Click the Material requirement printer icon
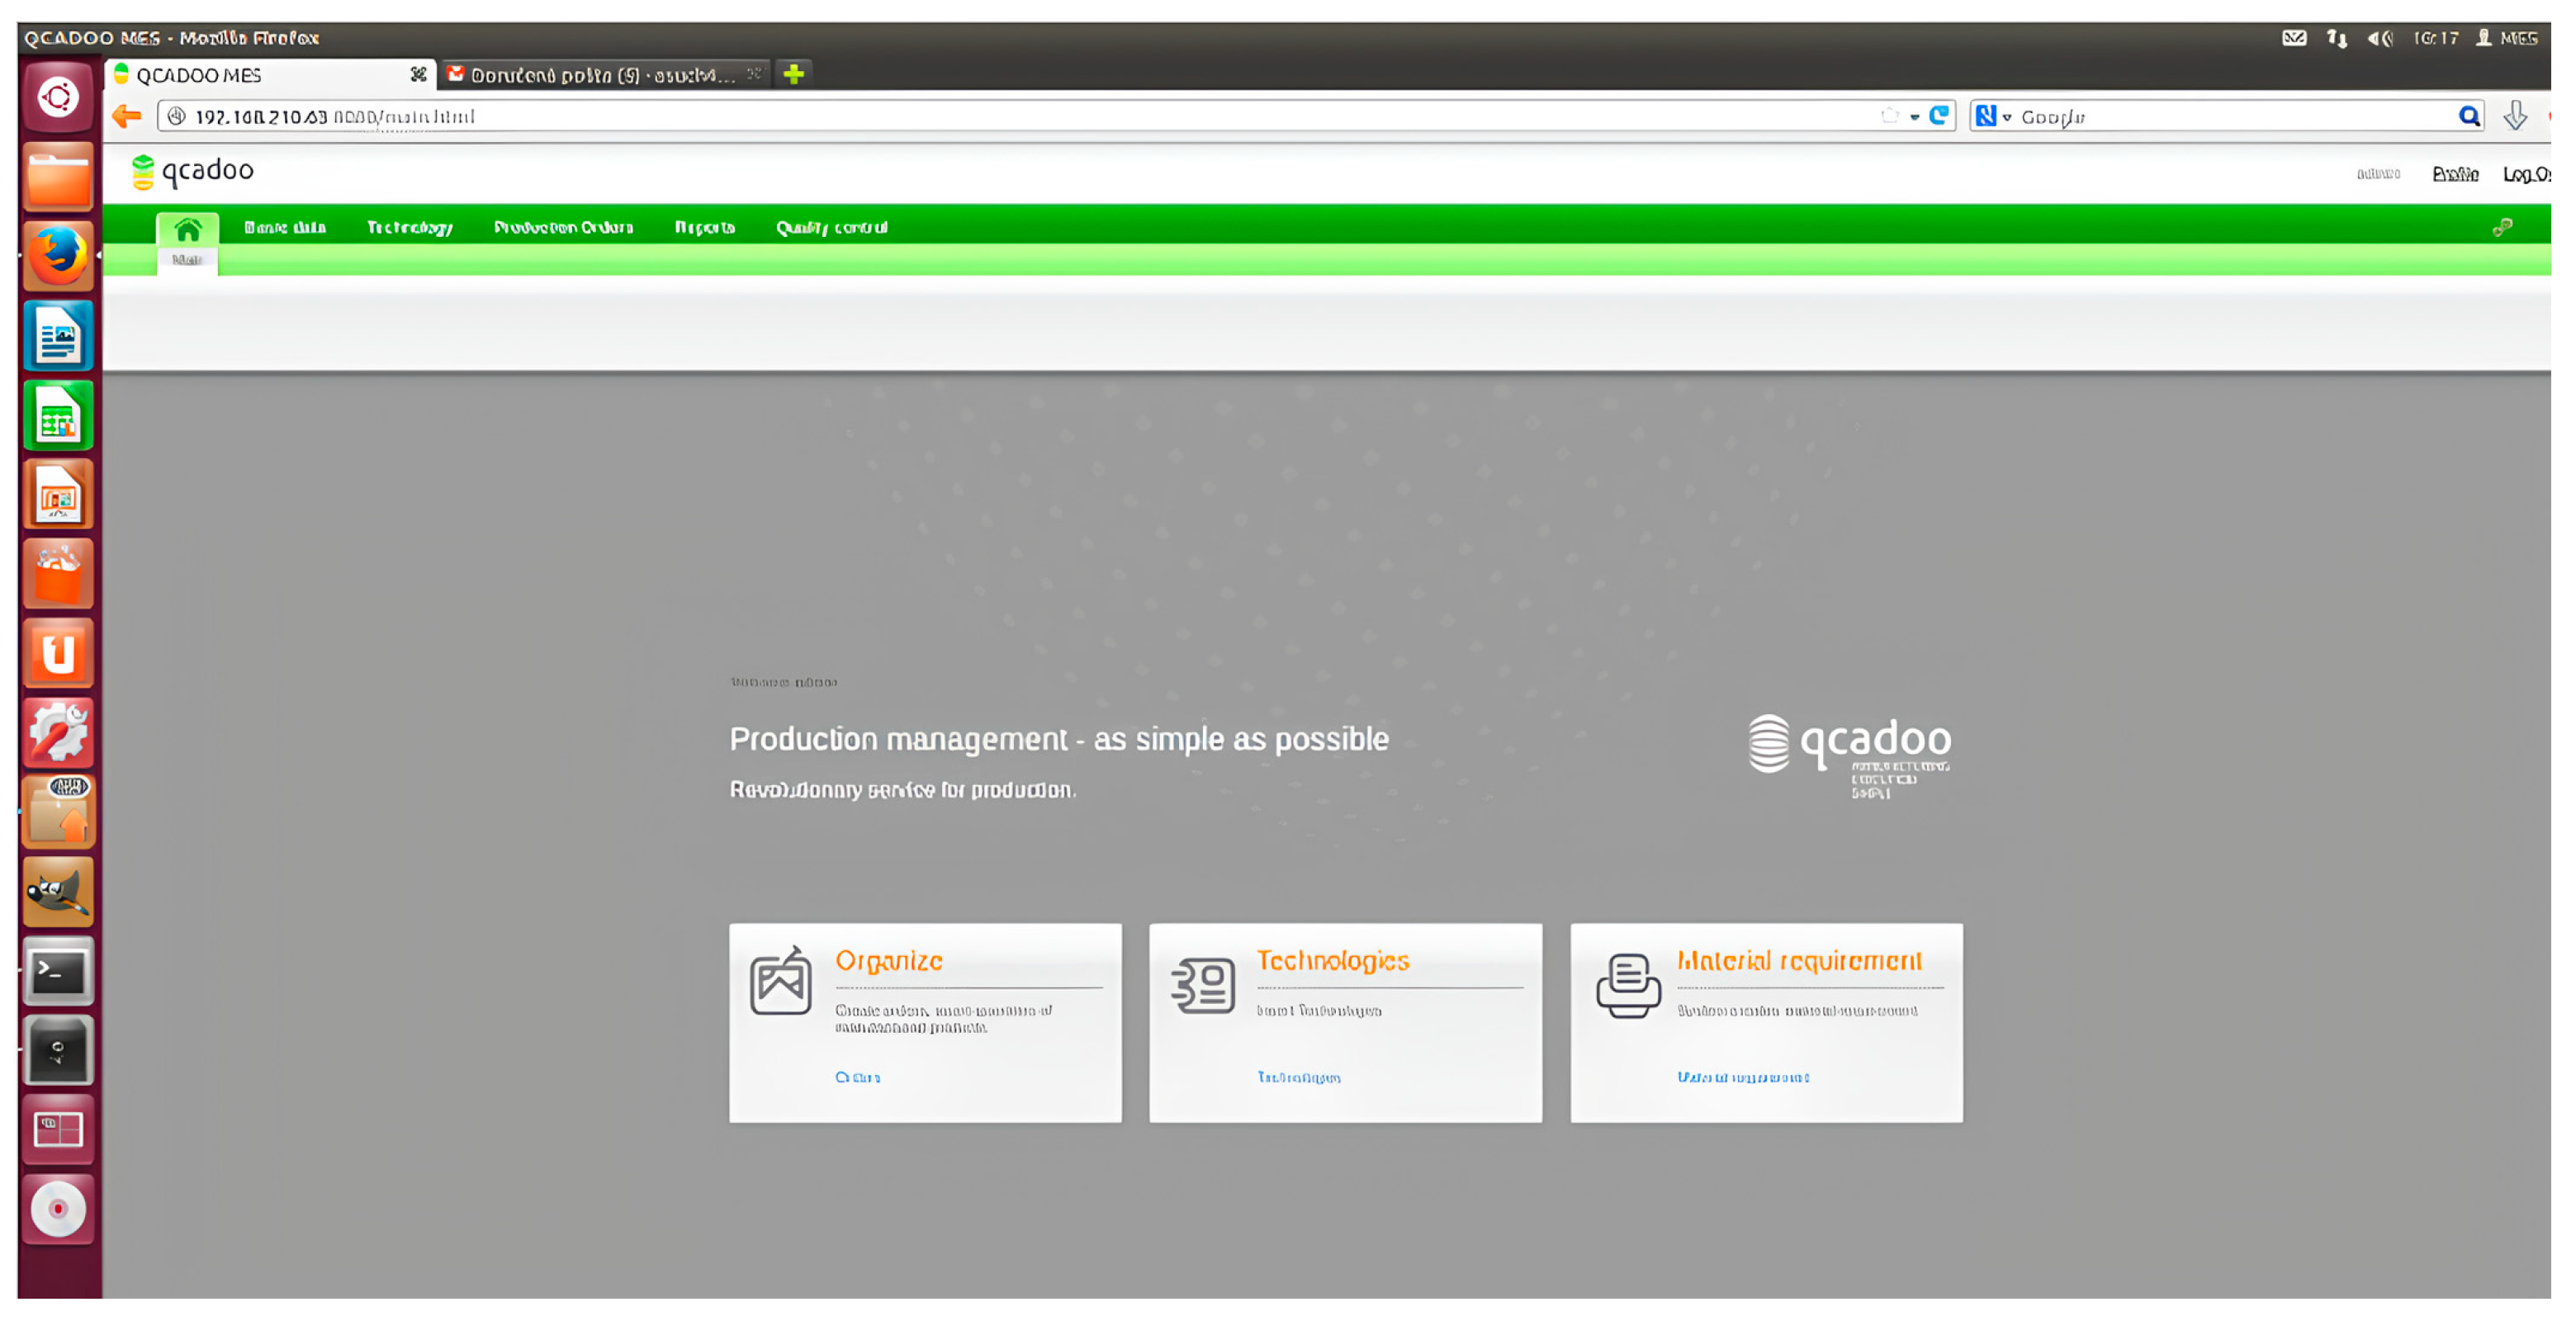This screenshot has width=2576, height=1321. (x=1627, y=985)
